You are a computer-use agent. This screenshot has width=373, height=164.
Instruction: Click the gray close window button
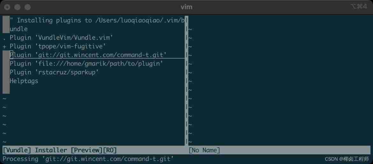(7, 7)
